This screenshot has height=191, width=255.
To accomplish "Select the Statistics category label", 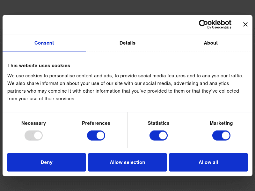I will pyautogui.click(x=158, y=123).
